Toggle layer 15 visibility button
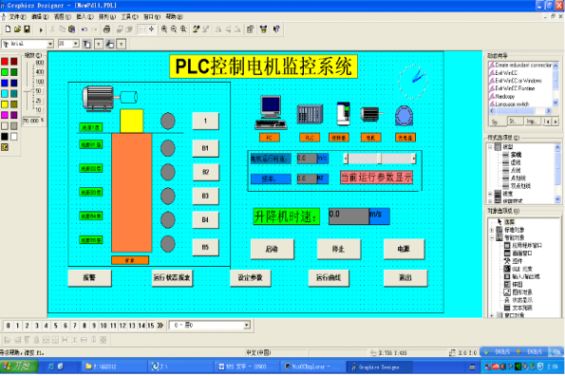Screen dimensions: 565x376 coord(151,326)
